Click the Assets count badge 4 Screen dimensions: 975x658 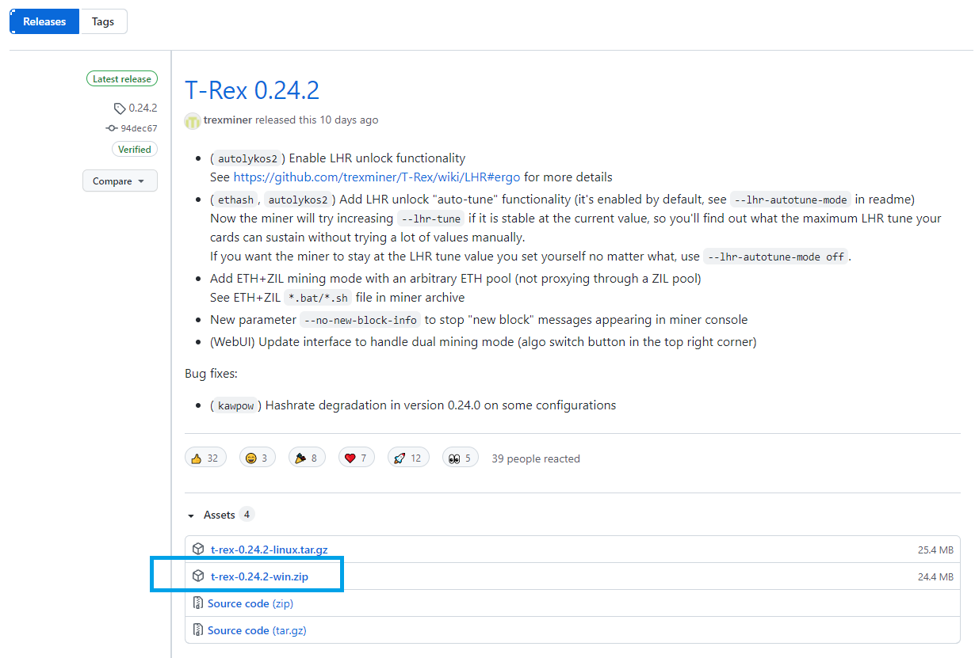coord(247,515)
